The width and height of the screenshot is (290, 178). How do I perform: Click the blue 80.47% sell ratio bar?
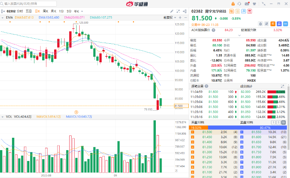point(247,128)
